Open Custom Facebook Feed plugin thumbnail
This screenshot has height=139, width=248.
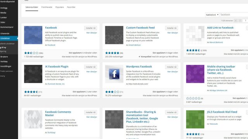point(114,35)
